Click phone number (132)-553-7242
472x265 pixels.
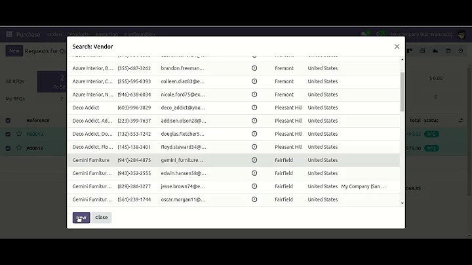(x=134, y=134)
